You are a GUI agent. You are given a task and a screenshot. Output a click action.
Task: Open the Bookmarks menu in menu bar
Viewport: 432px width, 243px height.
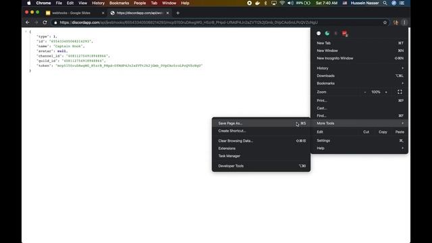(x=119, y=3)
